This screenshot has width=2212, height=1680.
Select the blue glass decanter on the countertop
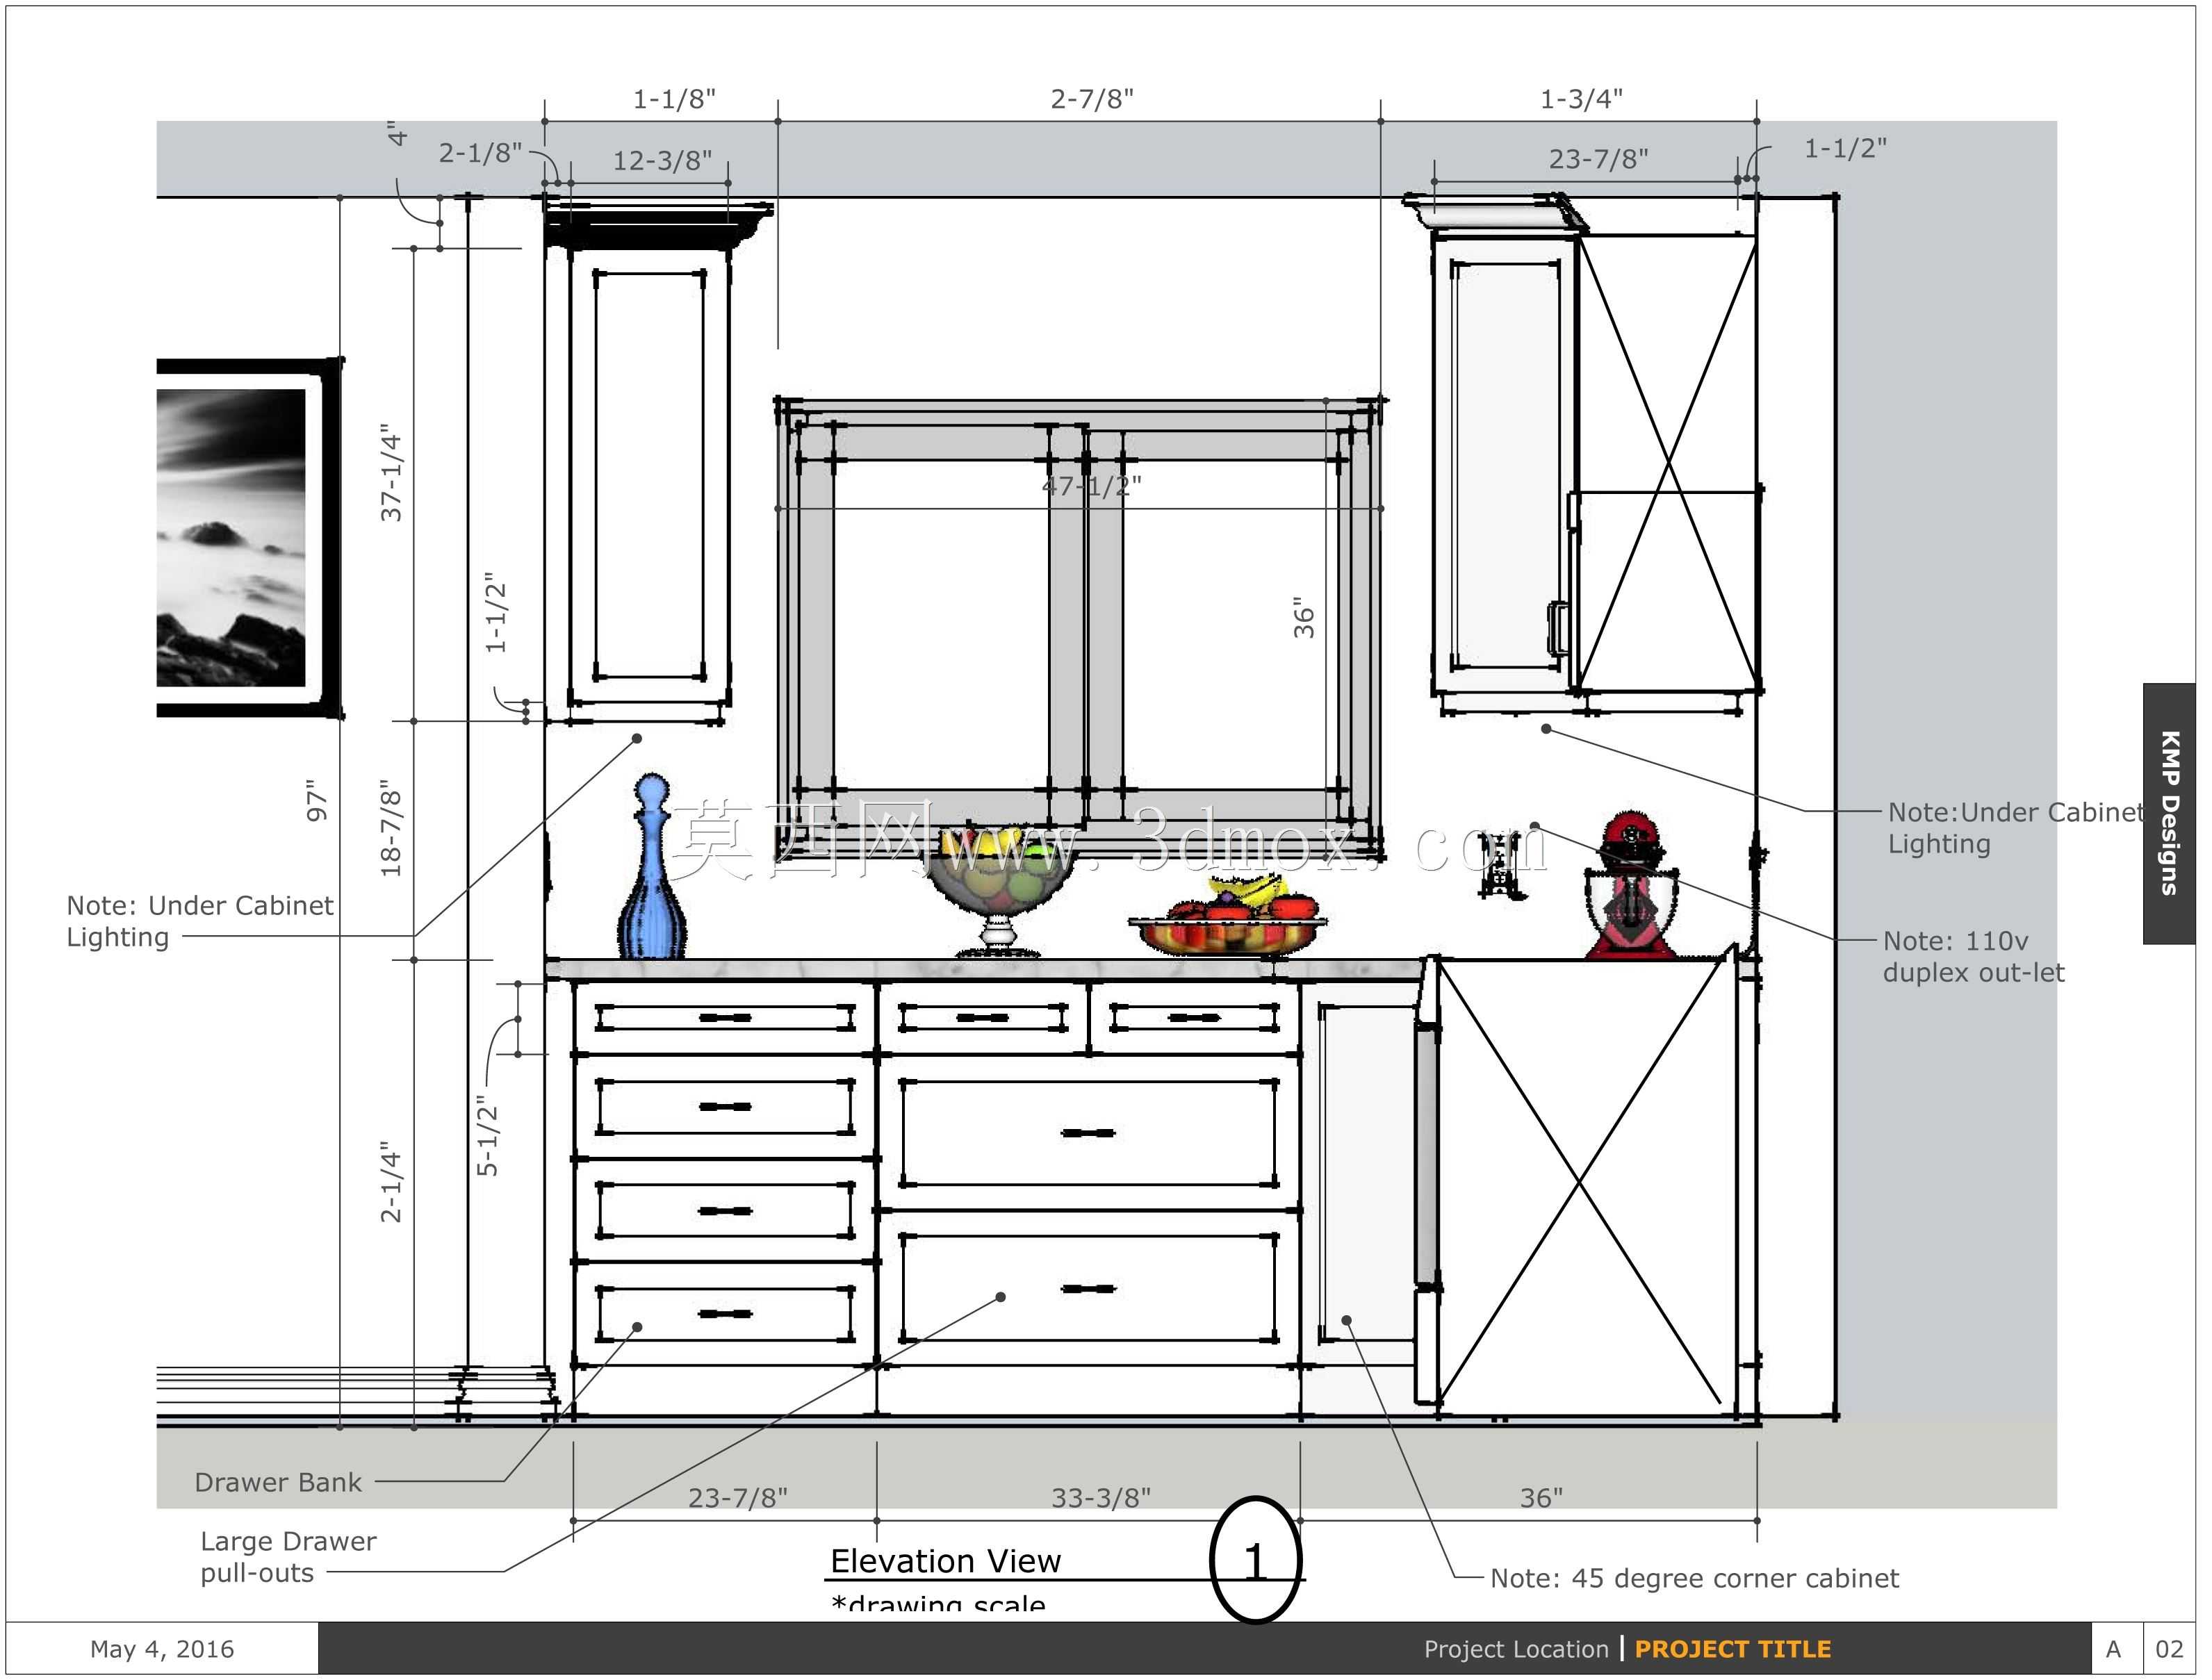click(x=652, y=866)
